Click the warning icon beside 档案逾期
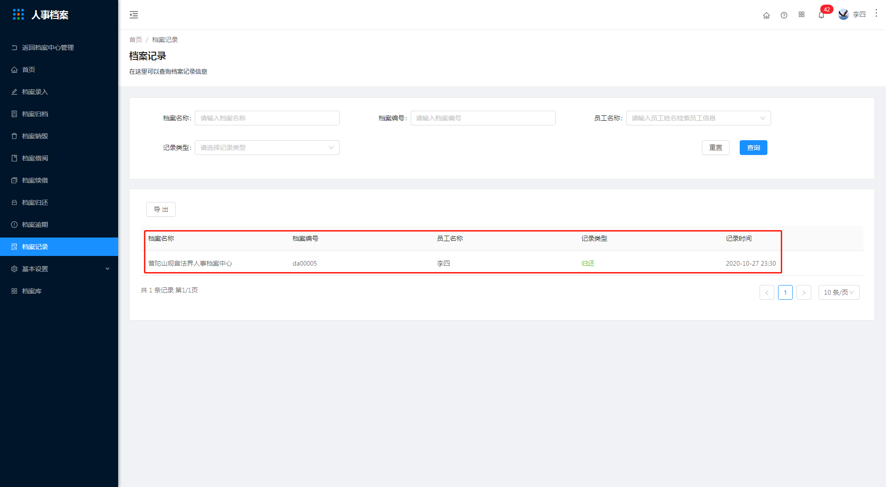The width and height of the screenshot is (886, 487). pos(14,225)
